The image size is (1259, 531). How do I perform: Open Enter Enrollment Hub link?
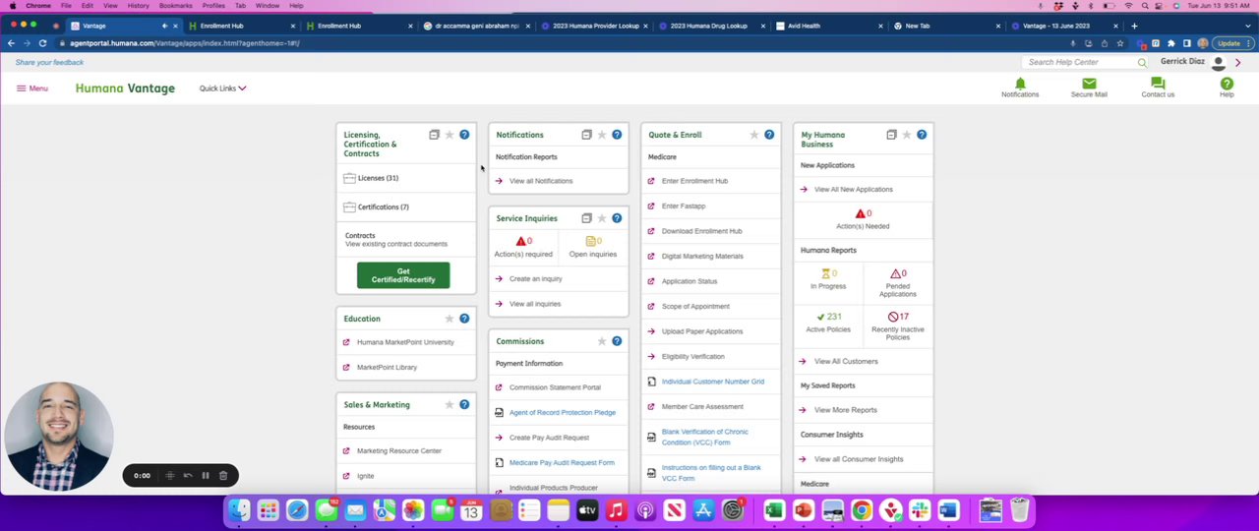(694, 181)
